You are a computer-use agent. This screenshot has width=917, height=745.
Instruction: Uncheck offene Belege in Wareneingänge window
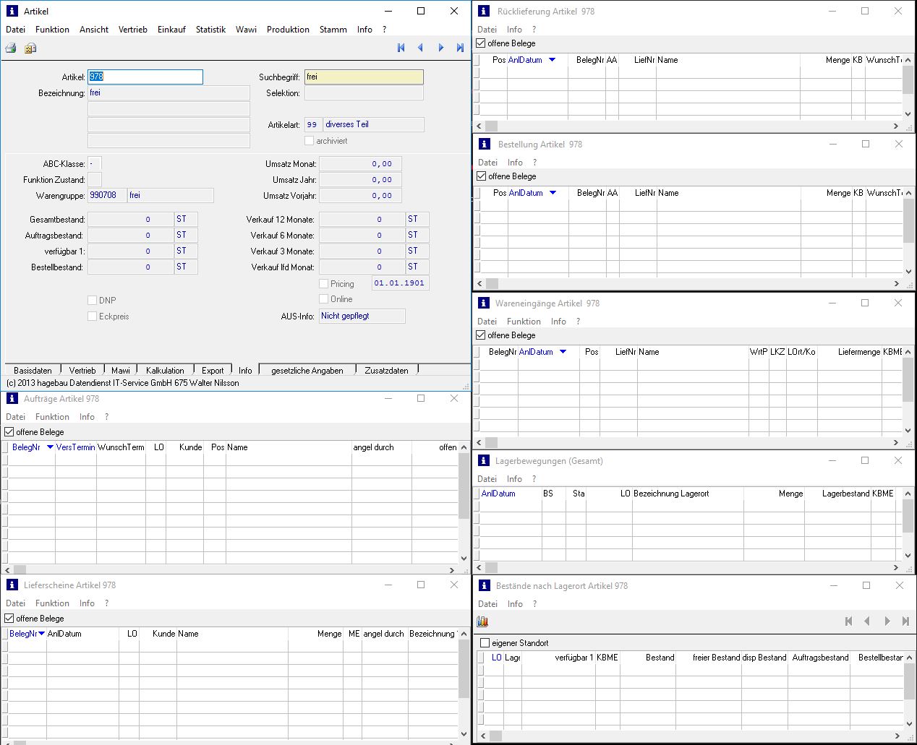click(481, 335)
